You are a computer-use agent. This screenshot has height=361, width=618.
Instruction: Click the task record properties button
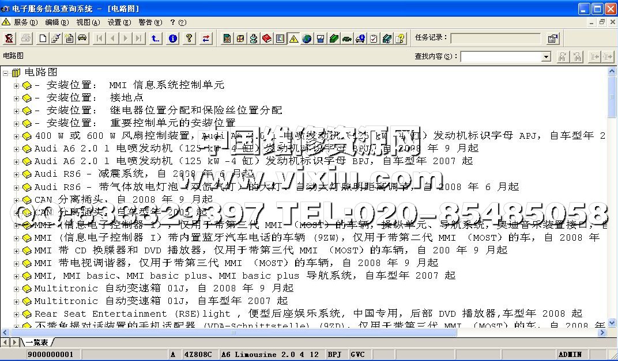click(x=553, y=38)
